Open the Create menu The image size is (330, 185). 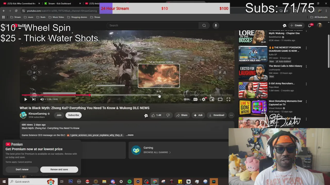(296, 25)
